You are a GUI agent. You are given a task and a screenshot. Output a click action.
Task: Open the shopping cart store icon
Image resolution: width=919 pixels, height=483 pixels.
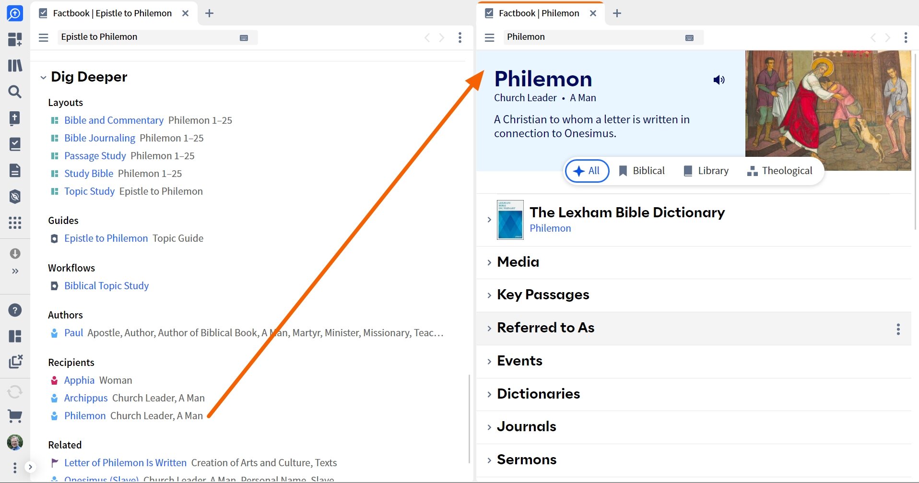[15, 416]
